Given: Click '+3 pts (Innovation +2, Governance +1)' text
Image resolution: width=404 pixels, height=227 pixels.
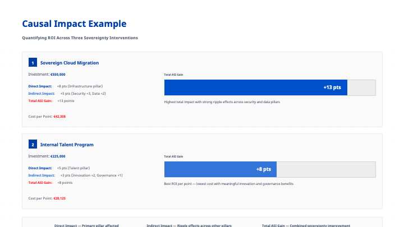Looking at the screenshot, I should coord(91,175).
